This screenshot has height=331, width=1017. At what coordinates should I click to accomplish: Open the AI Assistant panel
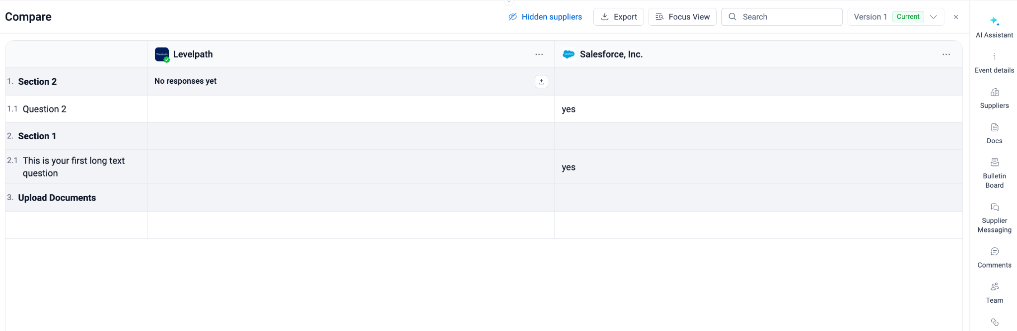[994, 27]
